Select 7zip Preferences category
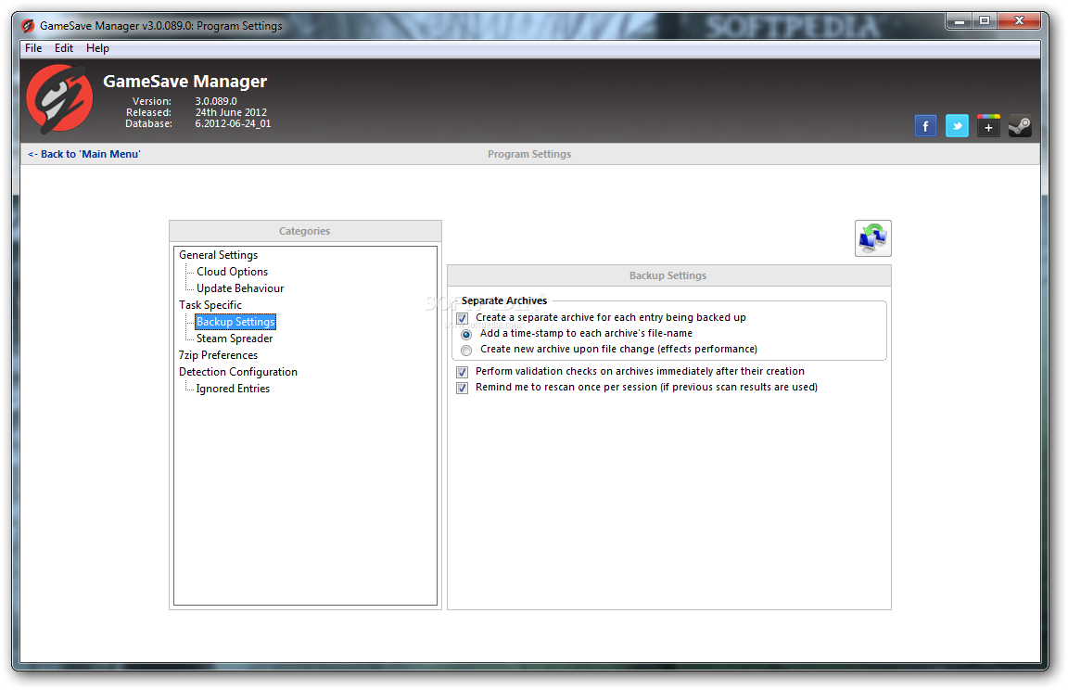Screen dimensions: 1068x690 218,355
